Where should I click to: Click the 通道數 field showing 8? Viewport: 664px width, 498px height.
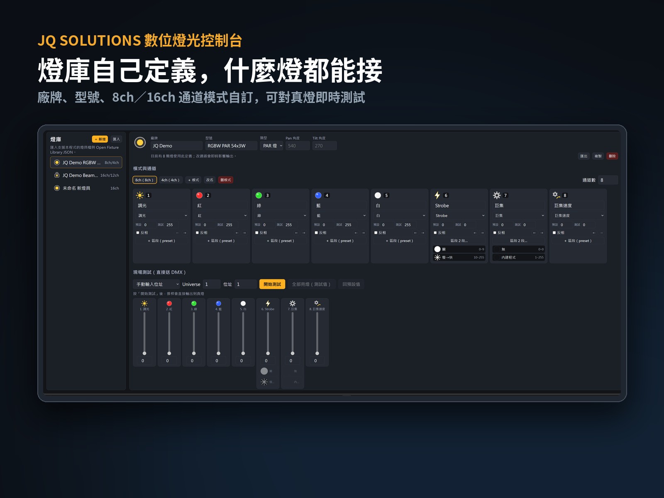[x=608, y=180]
